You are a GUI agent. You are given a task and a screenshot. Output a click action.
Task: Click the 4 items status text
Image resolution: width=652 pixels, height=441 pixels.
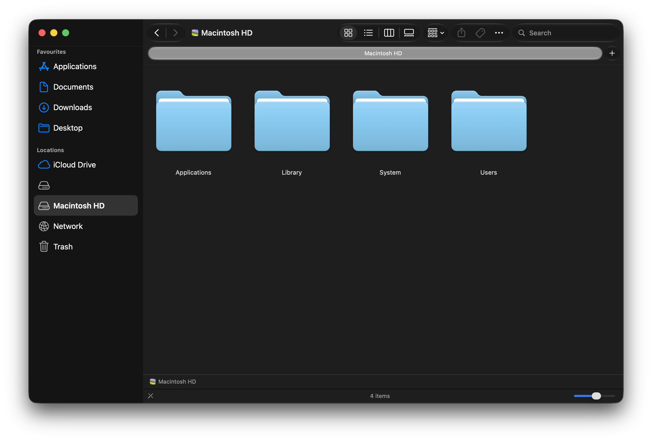tap(380, 396)
